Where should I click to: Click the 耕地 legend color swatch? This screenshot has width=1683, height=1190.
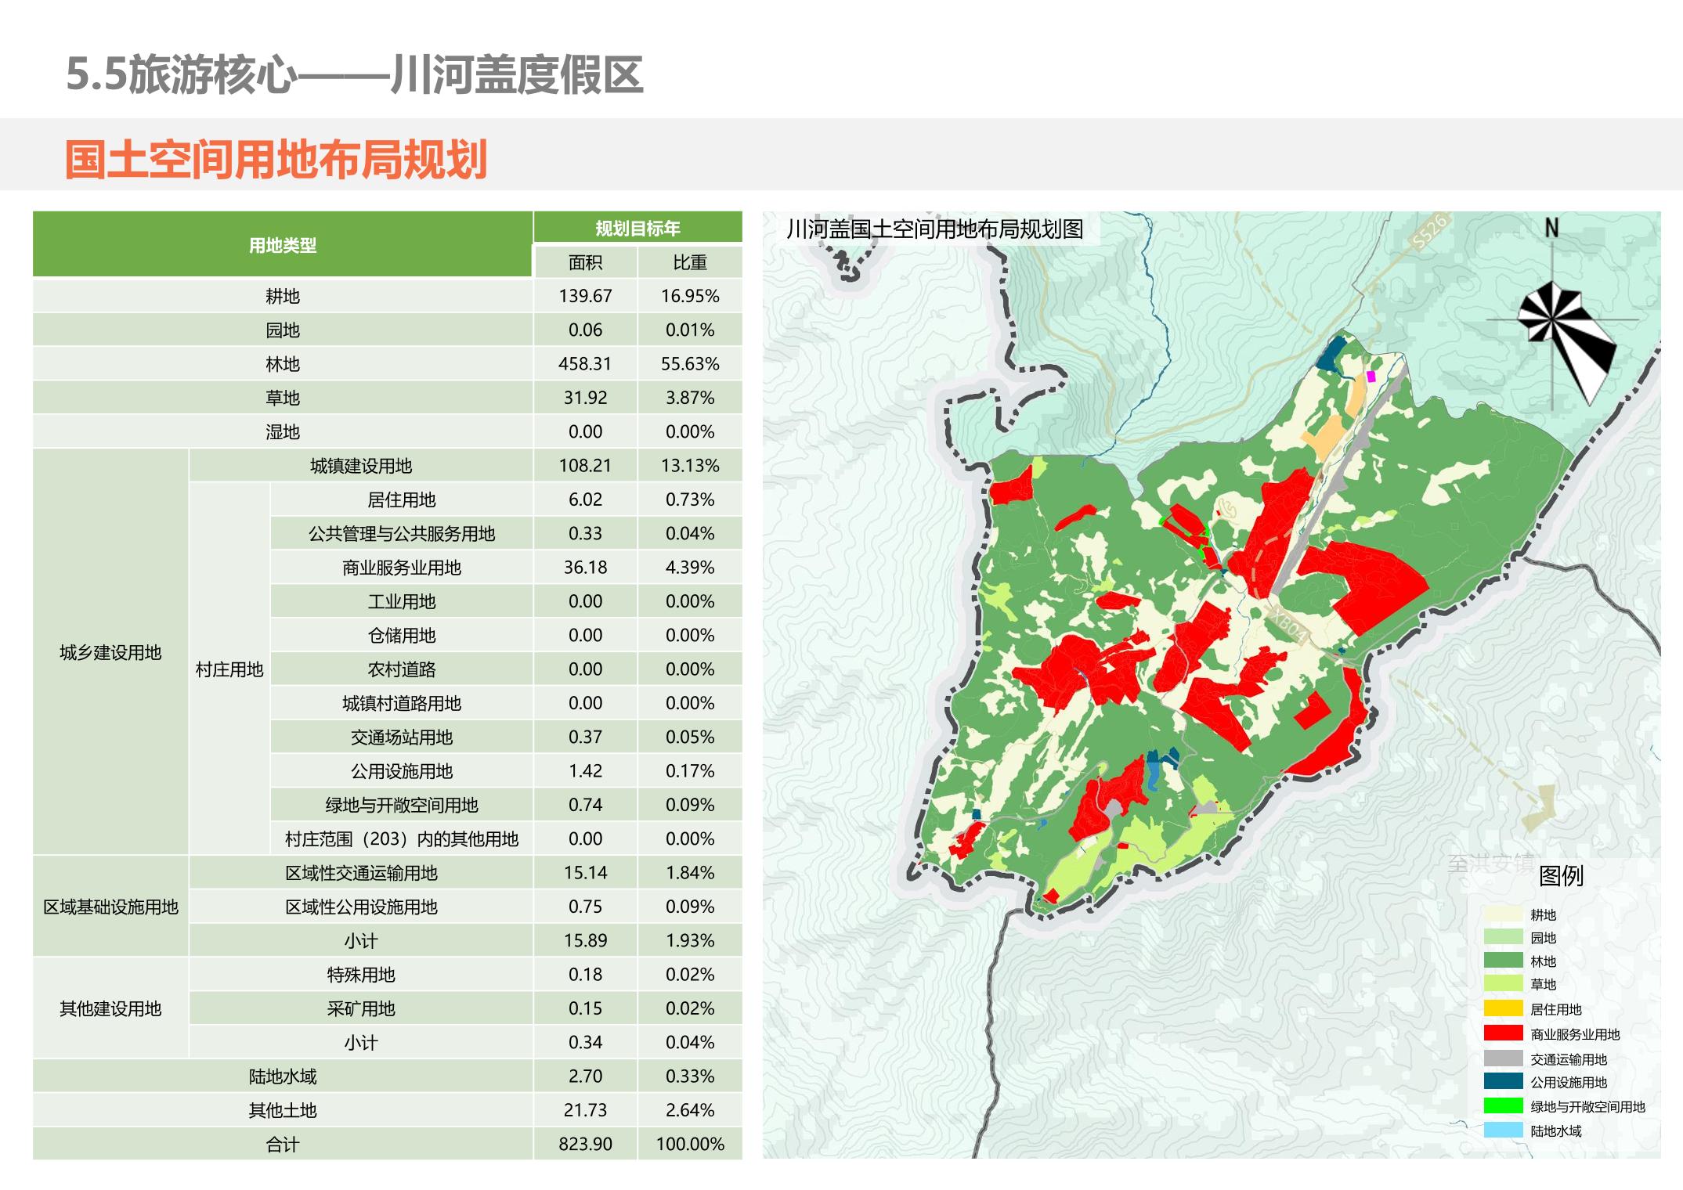click(x=1503, y=914)
